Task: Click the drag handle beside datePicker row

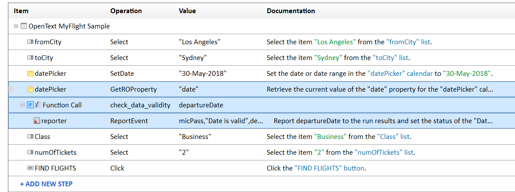Action: 11,89
